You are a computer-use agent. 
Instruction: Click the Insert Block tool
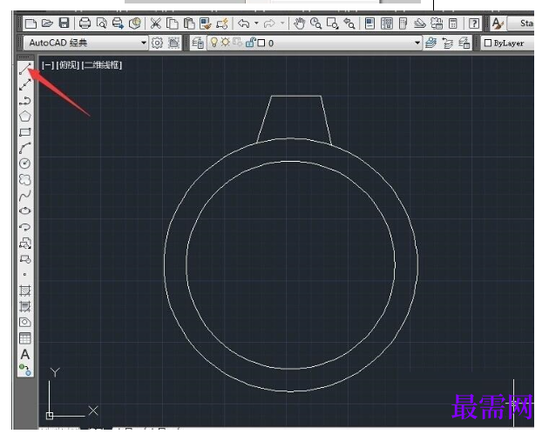[x=25, y=243]
